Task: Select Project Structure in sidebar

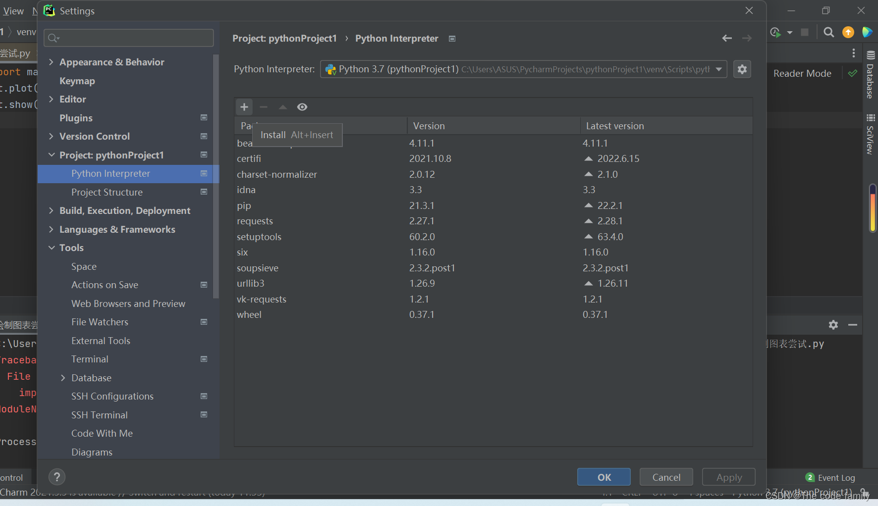Action: tap(107, 192)
